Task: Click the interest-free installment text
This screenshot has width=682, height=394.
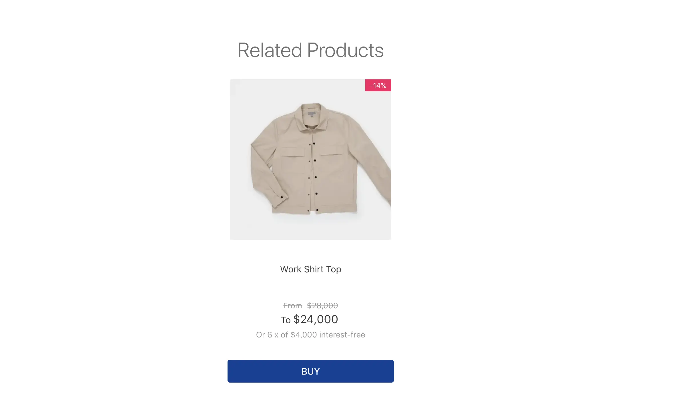Action: pos(310,335)
